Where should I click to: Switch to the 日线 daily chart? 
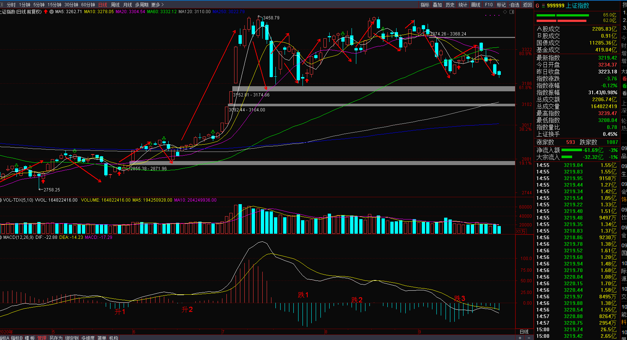103,5
